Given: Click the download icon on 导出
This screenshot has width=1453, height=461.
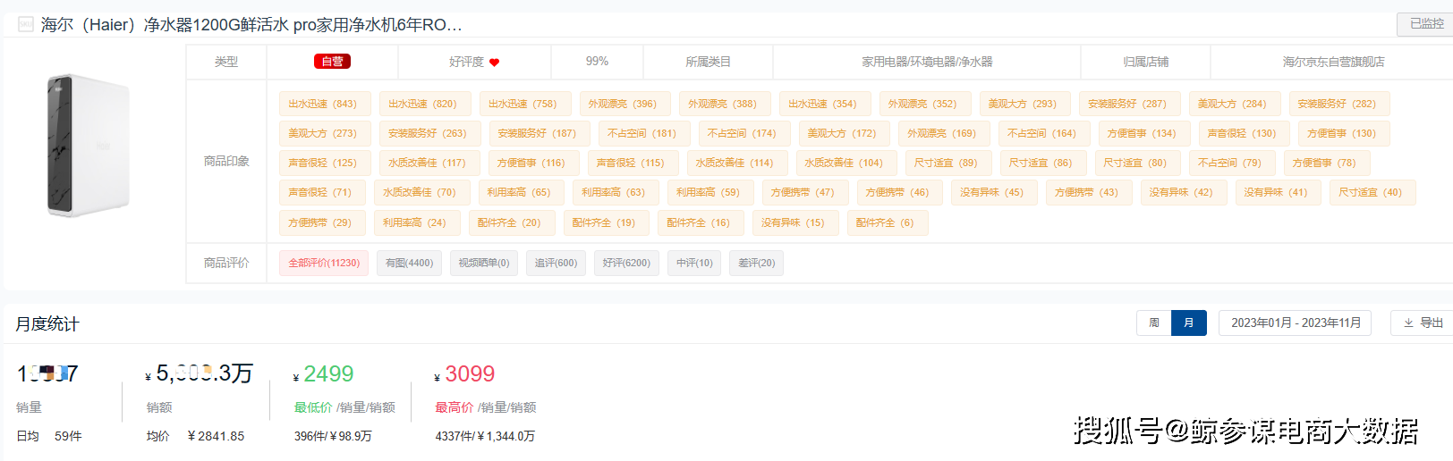Looking at the screenshot, I should tap(1408, 323).
